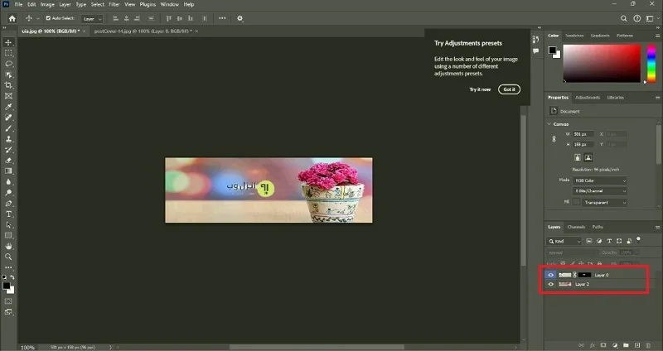Select the Frame tool
This screenshot has width=663, height=351.
click(8, 96)
